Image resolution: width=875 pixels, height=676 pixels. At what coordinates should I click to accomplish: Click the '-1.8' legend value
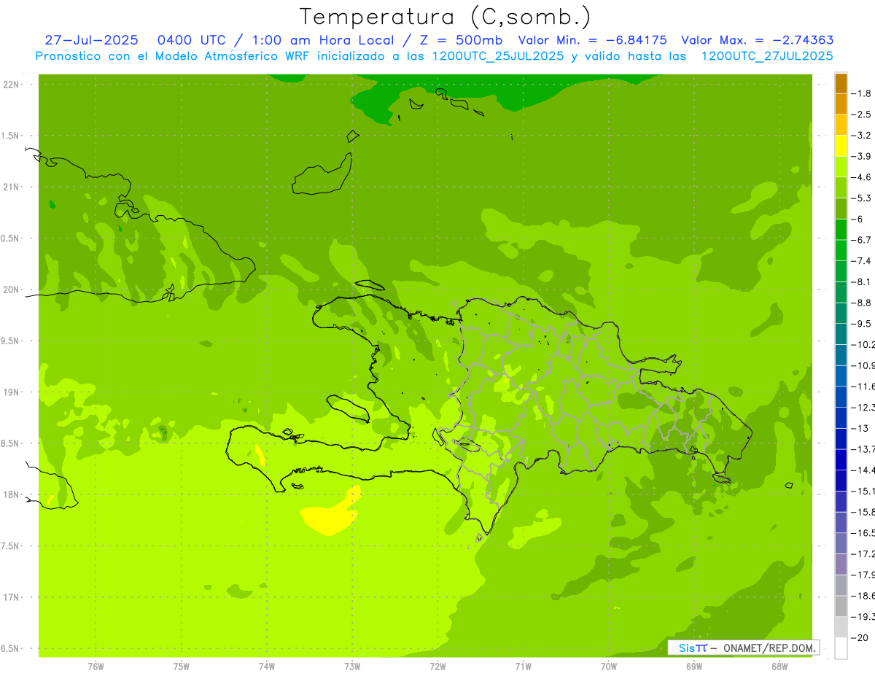coord(862,93)
